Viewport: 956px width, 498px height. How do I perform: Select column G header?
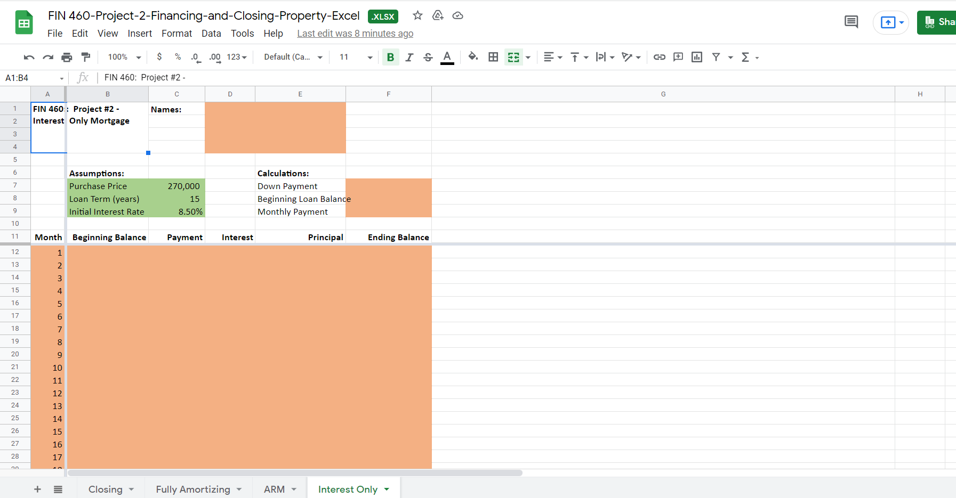(663, 94)
